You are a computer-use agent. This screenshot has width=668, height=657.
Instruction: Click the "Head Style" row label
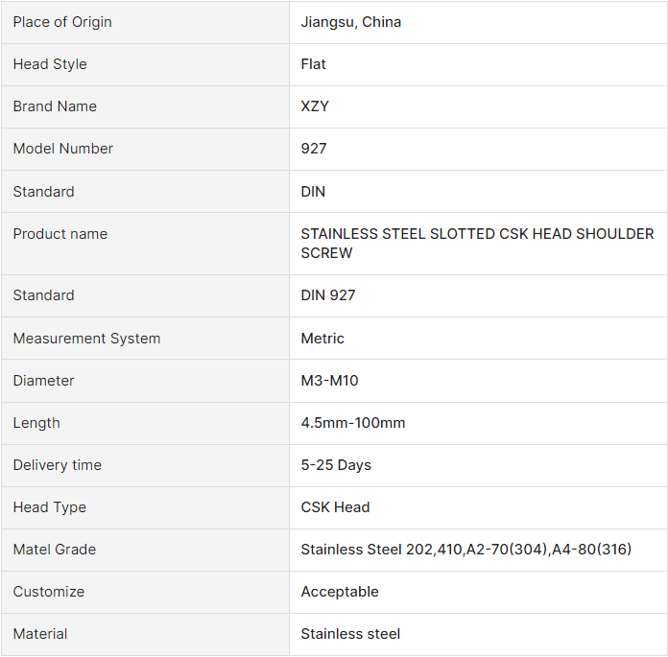point(50,64)
